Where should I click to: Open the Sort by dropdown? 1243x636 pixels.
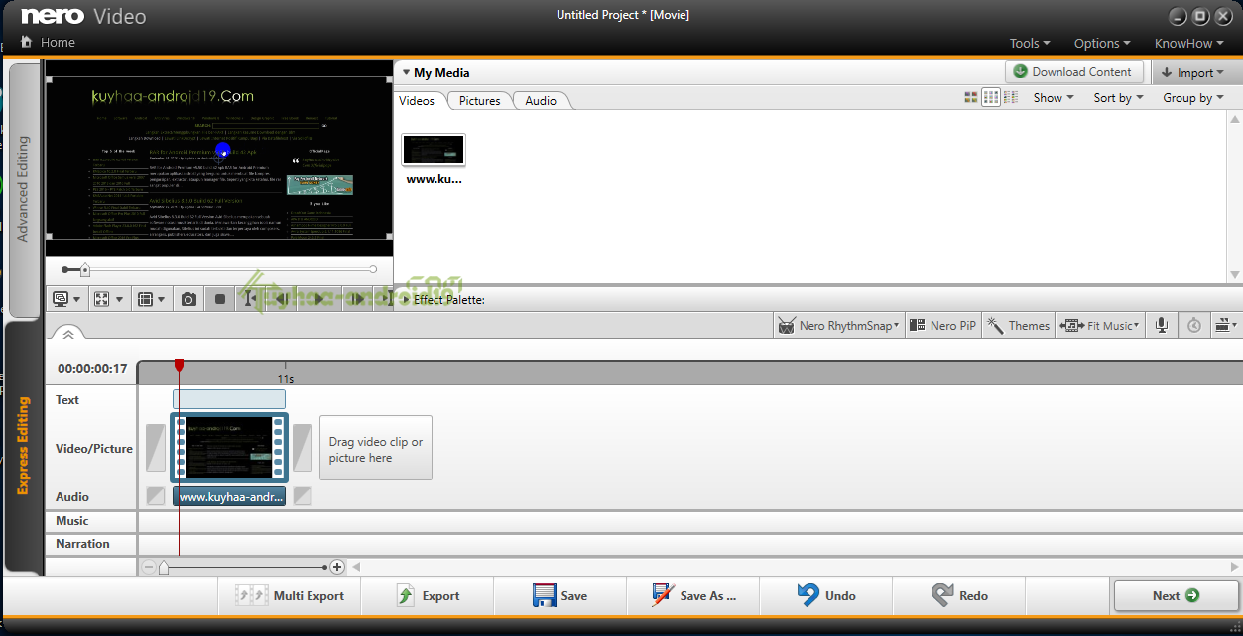pos(1118,97)
